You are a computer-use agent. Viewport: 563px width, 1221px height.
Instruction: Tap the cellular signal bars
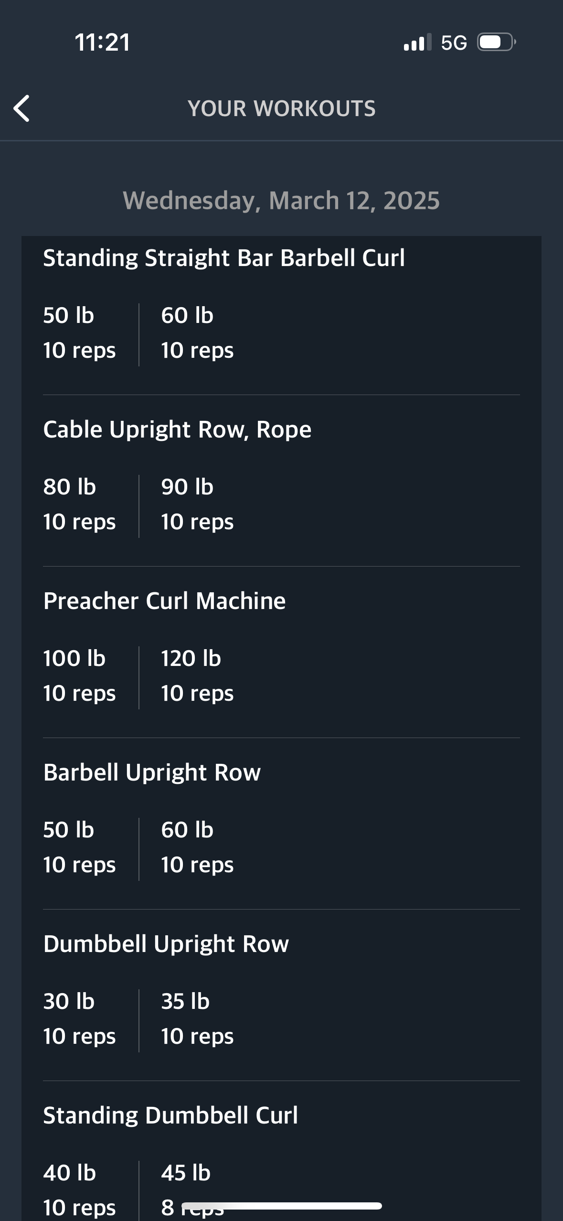tap(417, 43)
